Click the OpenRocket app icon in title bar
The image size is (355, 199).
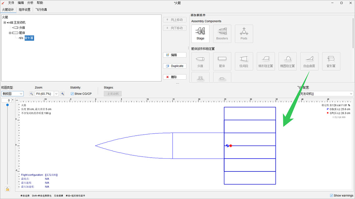pos(3,3)
